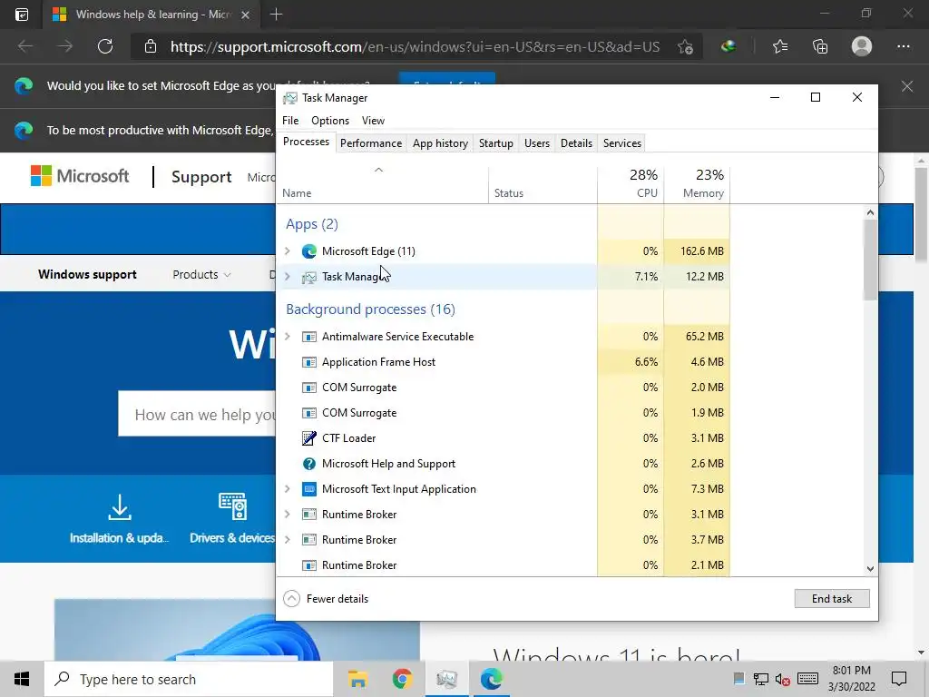Expand Microsoft Text Input Application row
This screenshot has height=697, width=929.
[288, 489]
